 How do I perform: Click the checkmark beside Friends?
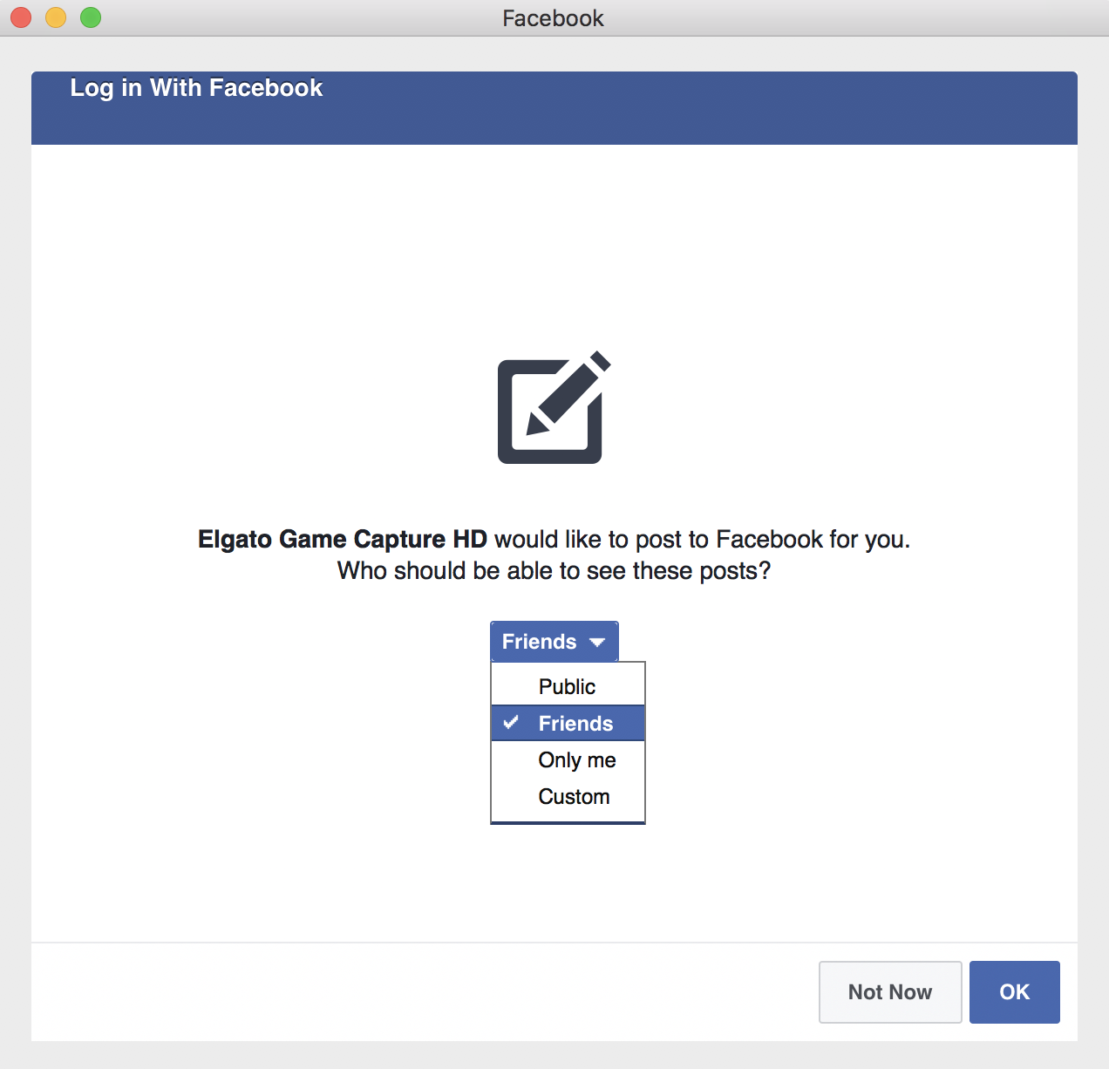512,723
